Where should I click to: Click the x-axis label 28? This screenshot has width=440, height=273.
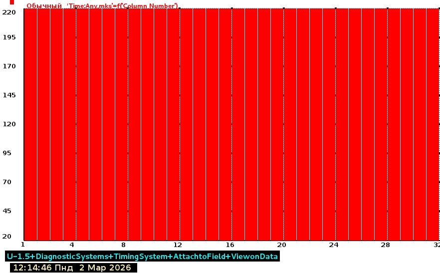[x=385, y=245]
